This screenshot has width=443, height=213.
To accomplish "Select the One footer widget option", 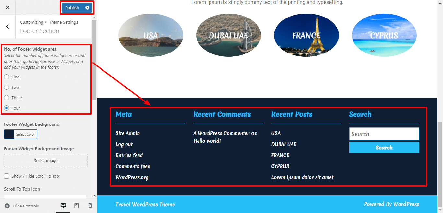I will (6, 77).
